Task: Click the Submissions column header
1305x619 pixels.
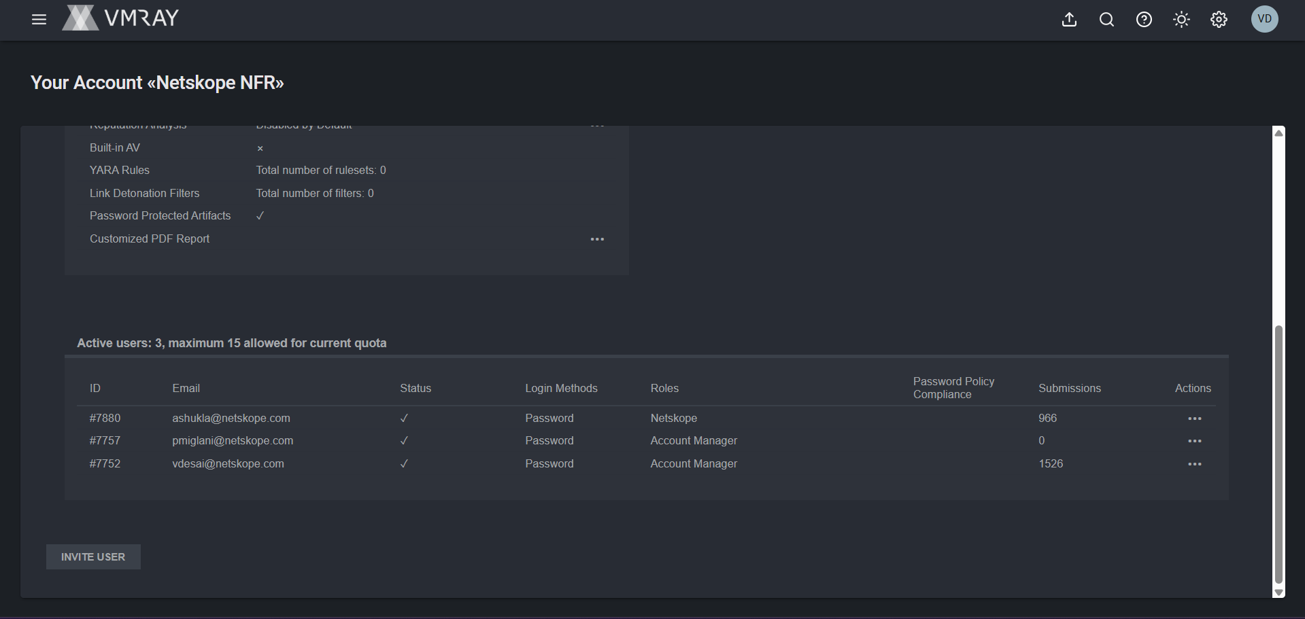Action: (1070, 388)
